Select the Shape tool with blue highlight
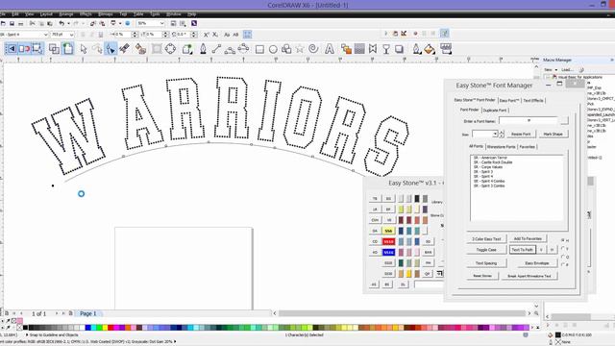Image resolution: width=615 pixels, height=346 pixels. pyautogui.click(x=111, y=49)
